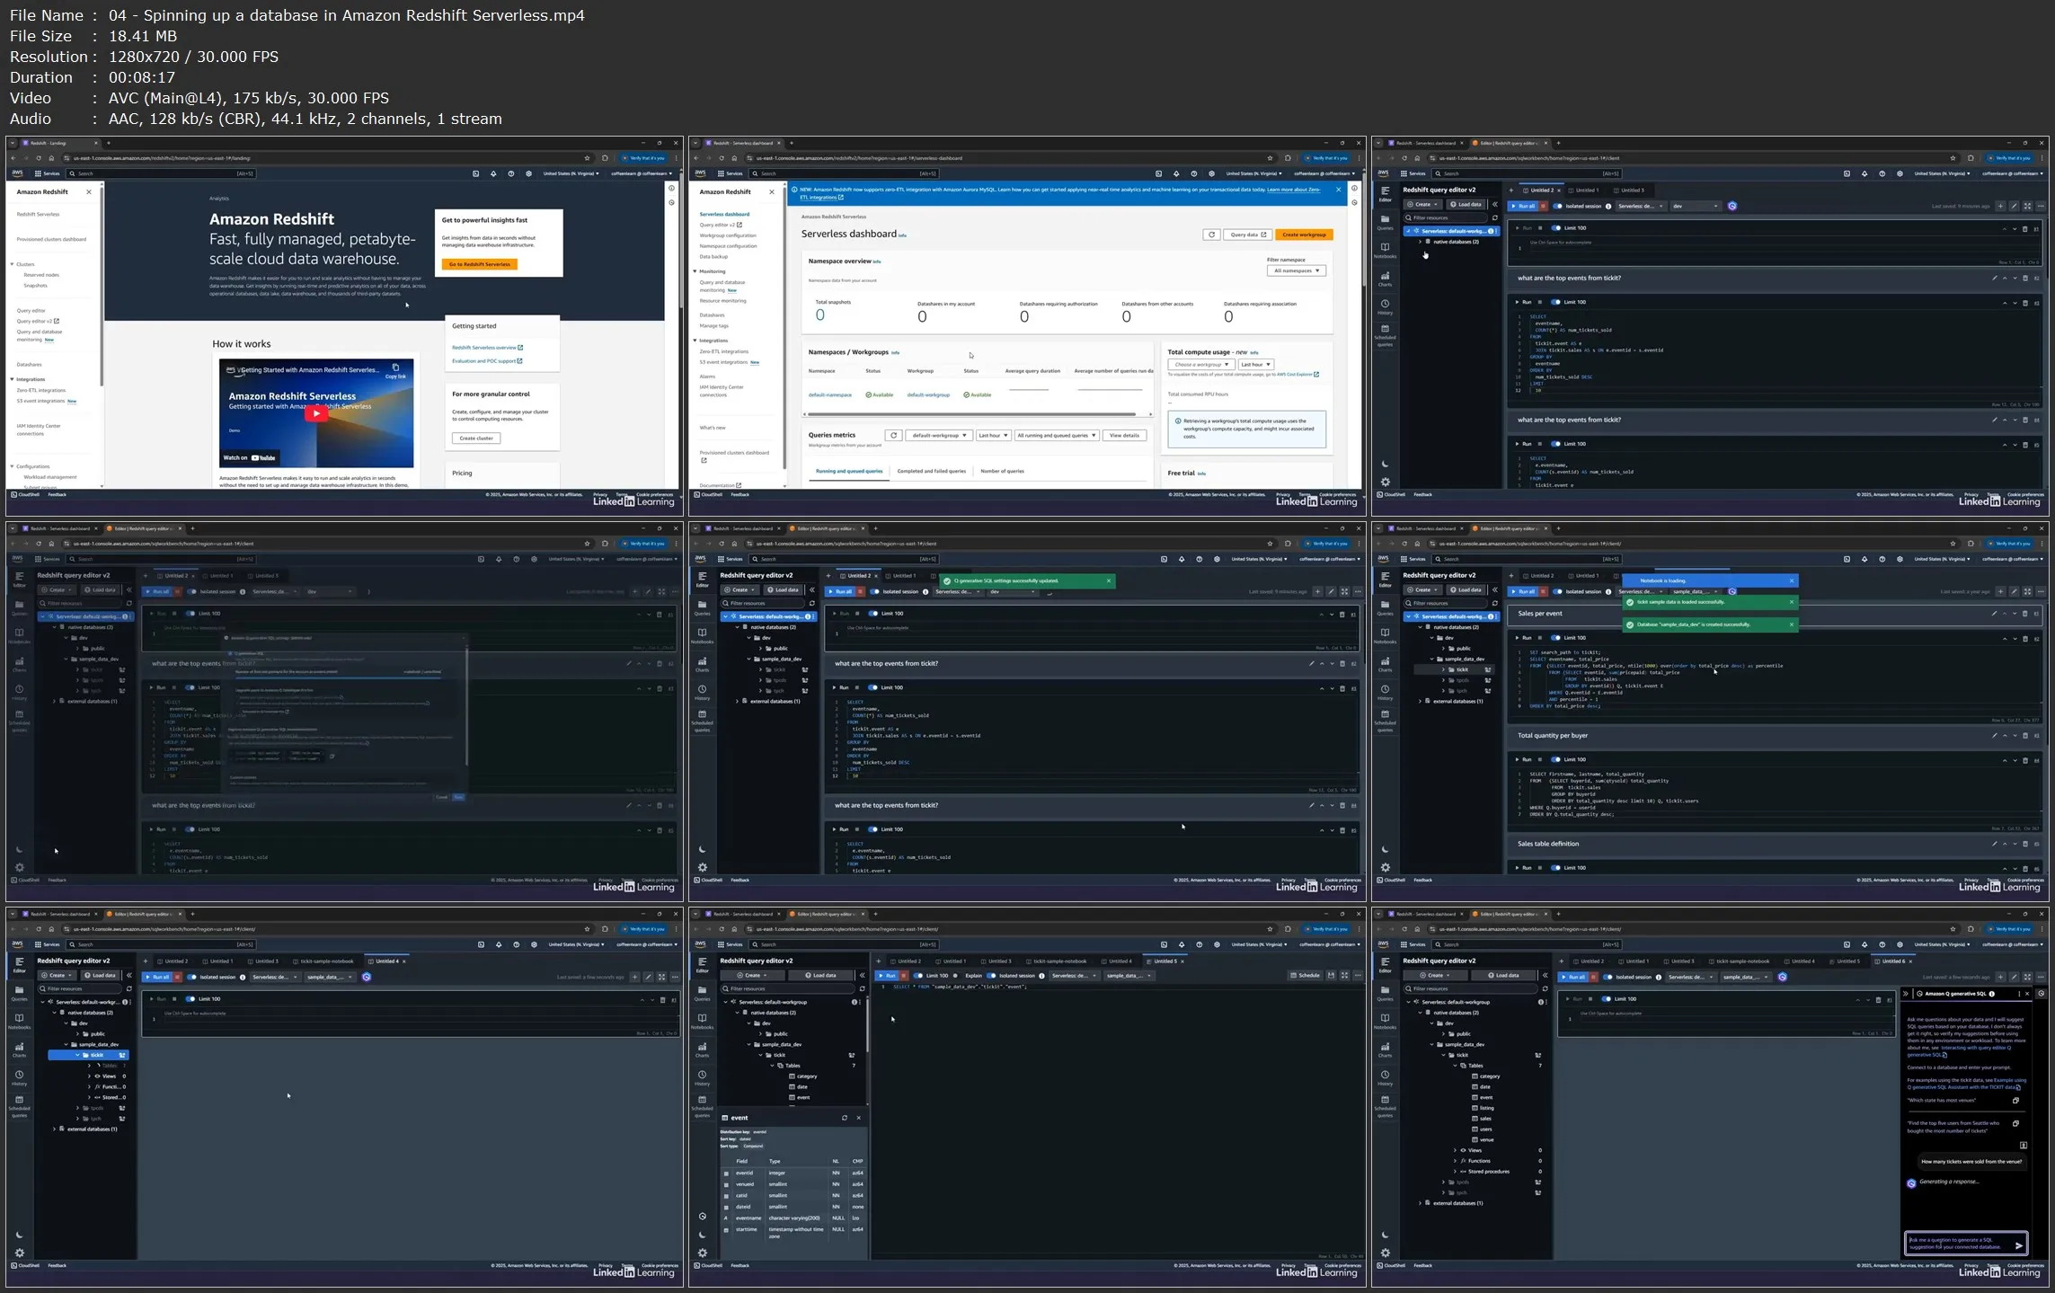Collapse the resources panel with double-chevron in third frame
The image size is (2055, 1293).
pyautogui.click(x=1494, y=204)
